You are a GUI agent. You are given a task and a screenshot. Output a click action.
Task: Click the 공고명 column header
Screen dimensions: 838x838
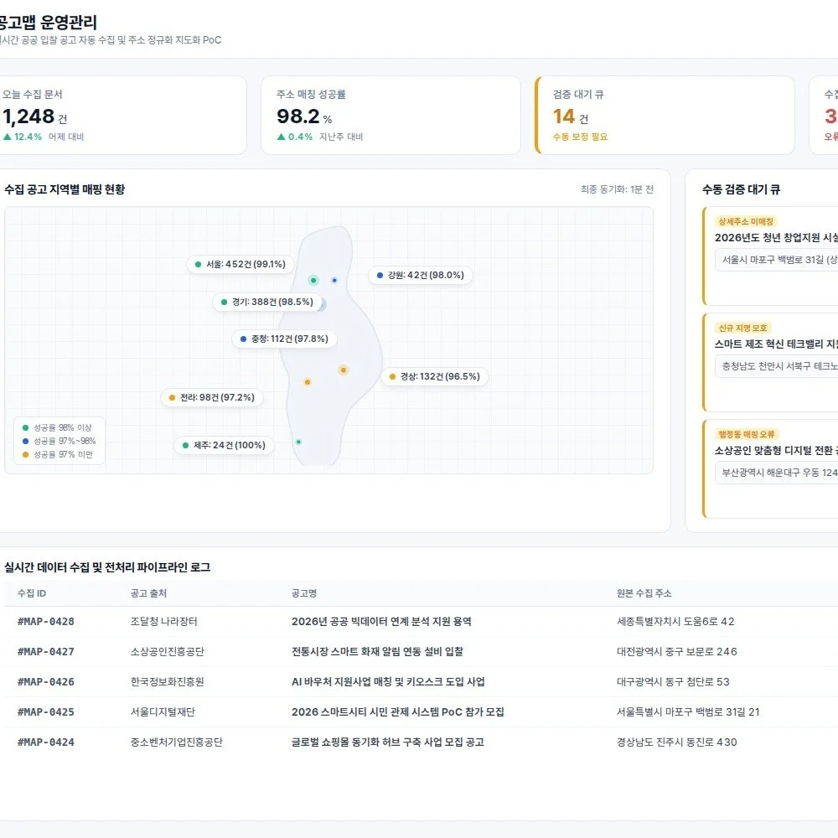304,593
